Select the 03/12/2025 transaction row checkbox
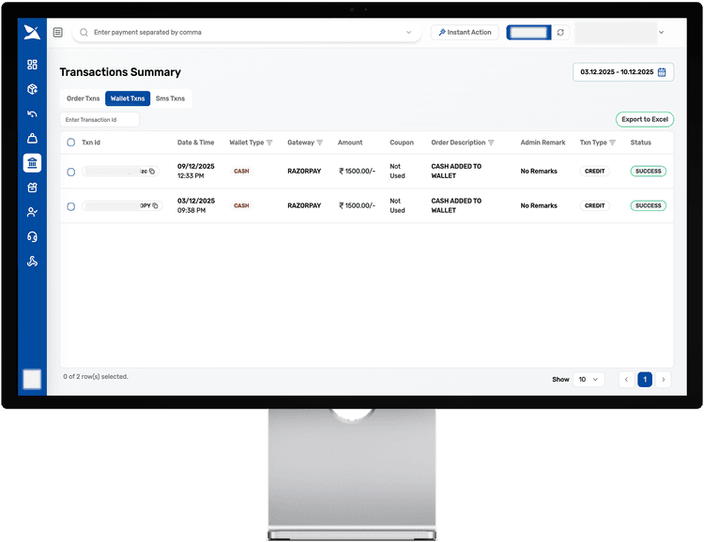704x542 pixels. click(x=70, y=205)
